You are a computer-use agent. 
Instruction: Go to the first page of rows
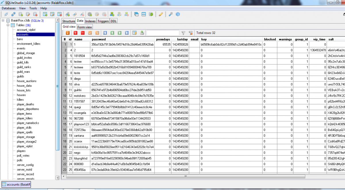105,33
